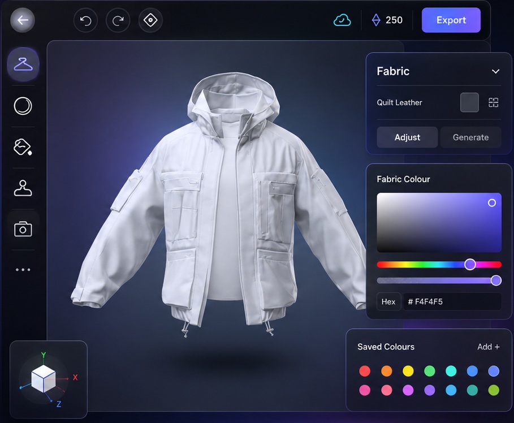Click the Saved Colours heading

[x=386, y=347]
